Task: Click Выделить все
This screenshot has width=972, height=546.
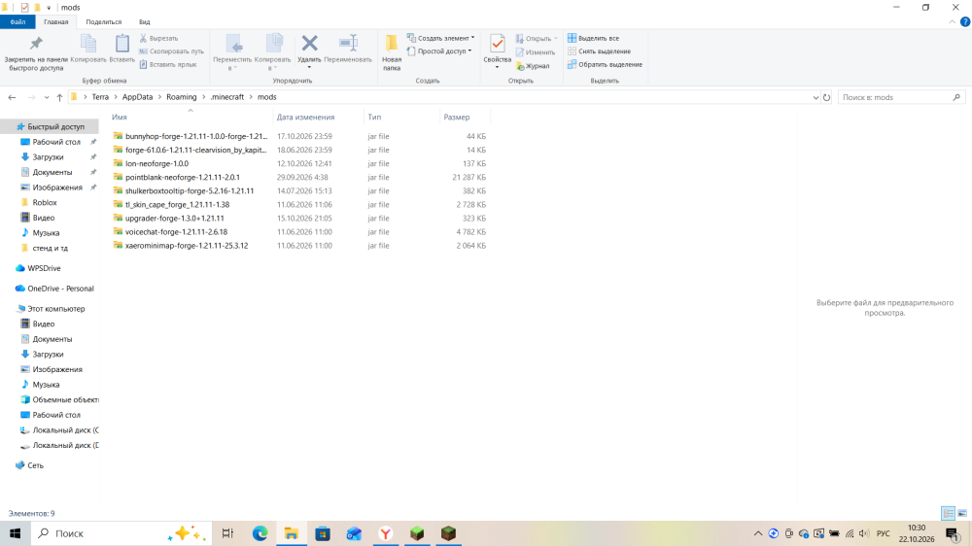Action: (x=593, y=39)
